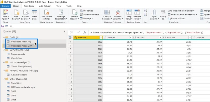Collapse the Queries pane with chevron
Screen dimensions: 210x102
point(65,31)
